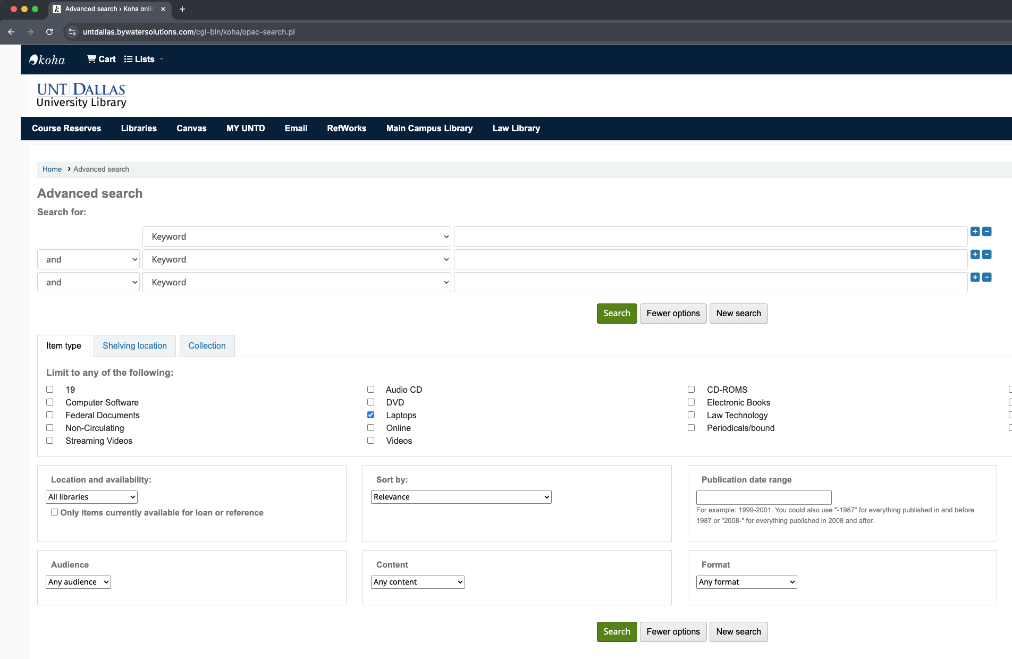Uncheck the Laptops item type

370,415
